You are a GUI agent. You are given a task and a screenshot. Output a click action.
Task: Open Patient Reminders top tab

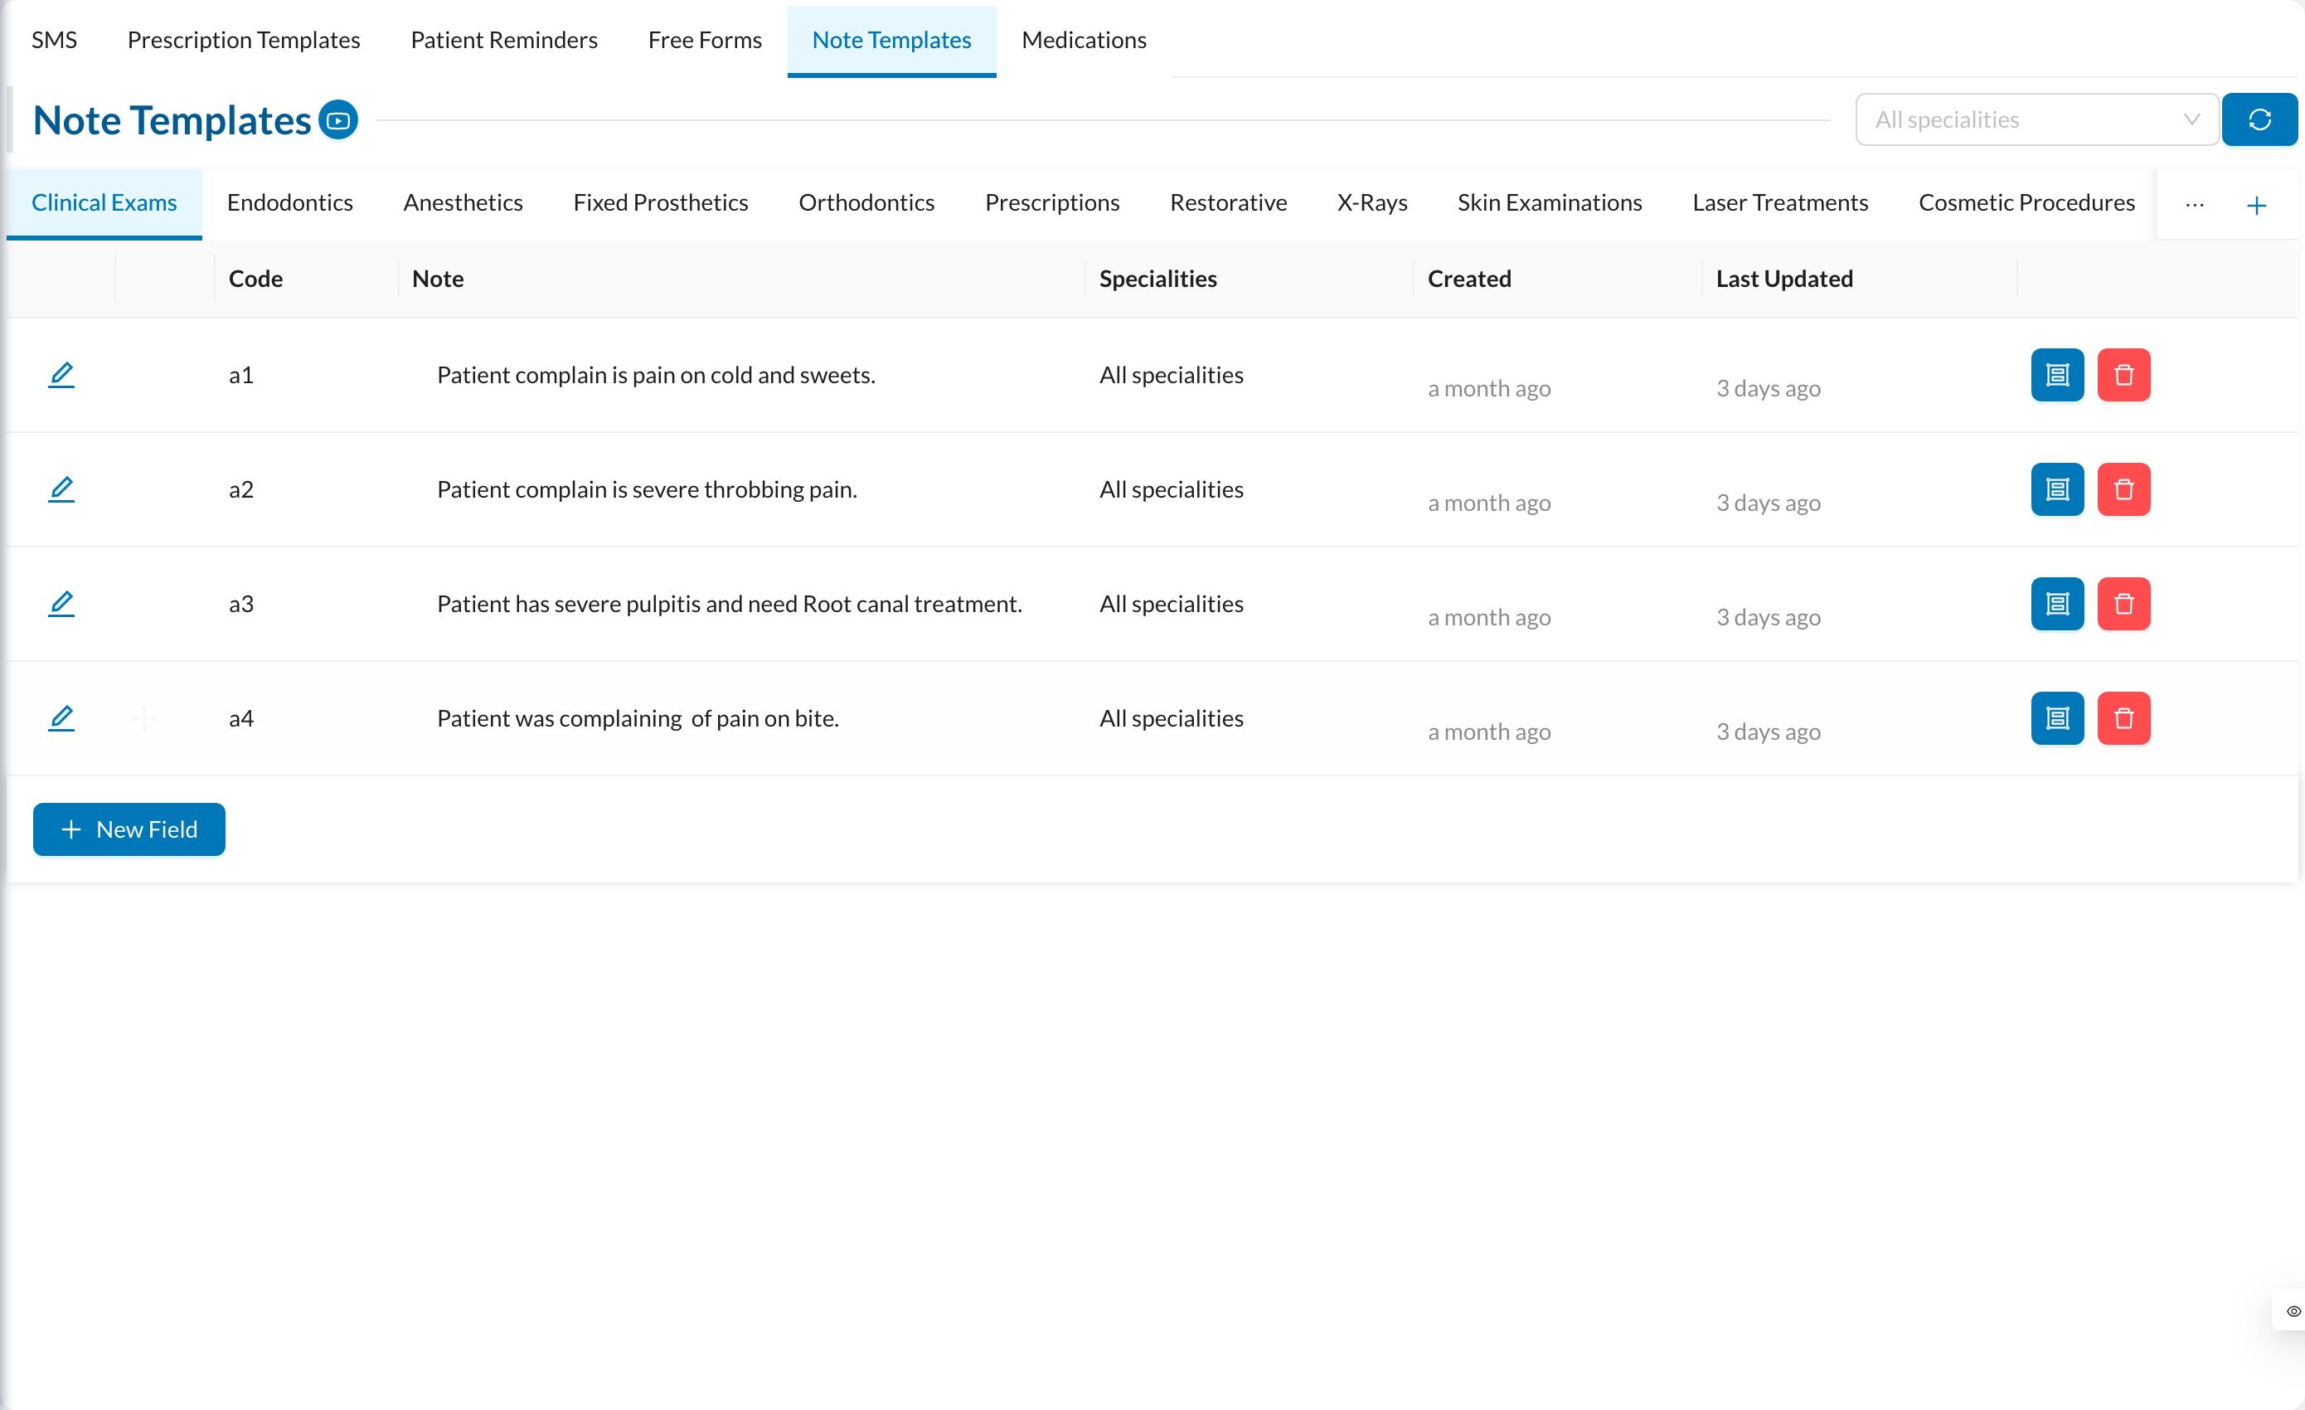point(503,39)
